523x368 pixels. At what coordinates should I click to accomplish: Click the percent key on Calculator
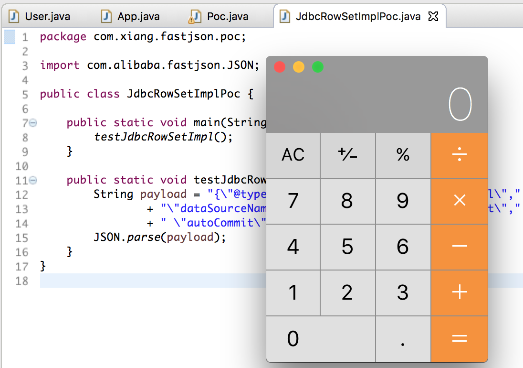point(403,155)
